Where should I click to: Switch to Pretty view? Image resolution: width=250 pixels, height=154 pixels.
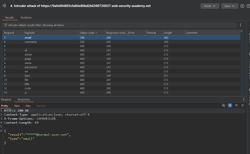click(5, 106)
